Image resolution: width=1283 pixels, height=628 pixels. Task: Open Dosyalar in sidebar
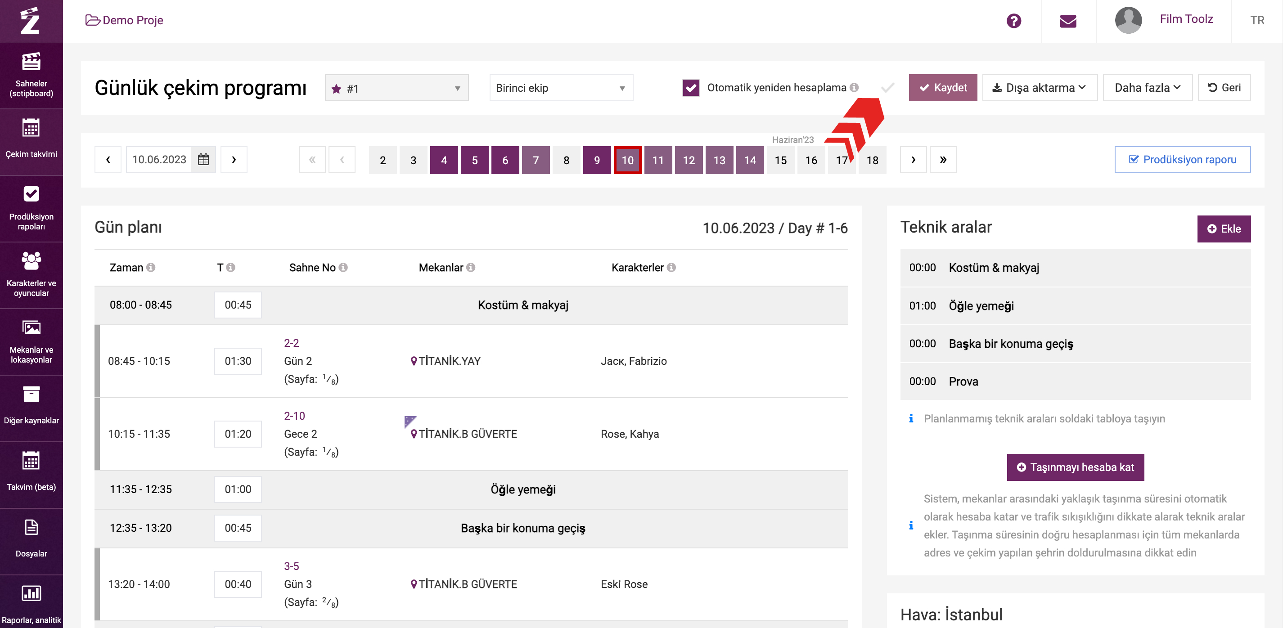32,541
